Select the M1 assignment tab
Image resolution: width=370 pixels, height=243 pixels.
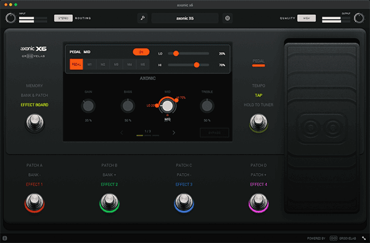click(89, 64)
